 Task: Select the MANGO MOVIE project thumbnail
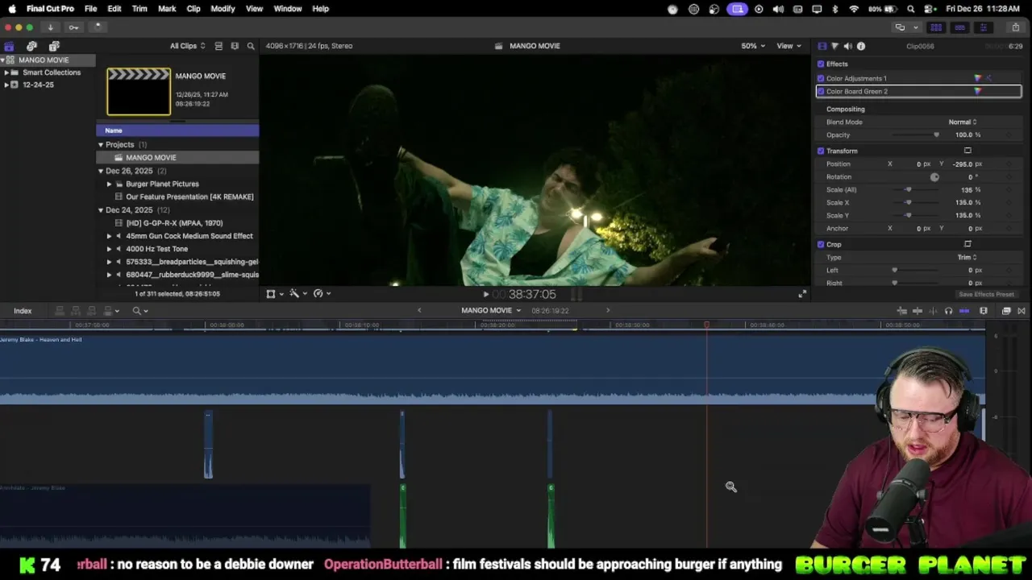click(139, 92)
